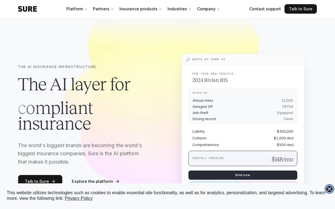Open the Privacy Policy link
Screen dimensions: 335x209
79,198
